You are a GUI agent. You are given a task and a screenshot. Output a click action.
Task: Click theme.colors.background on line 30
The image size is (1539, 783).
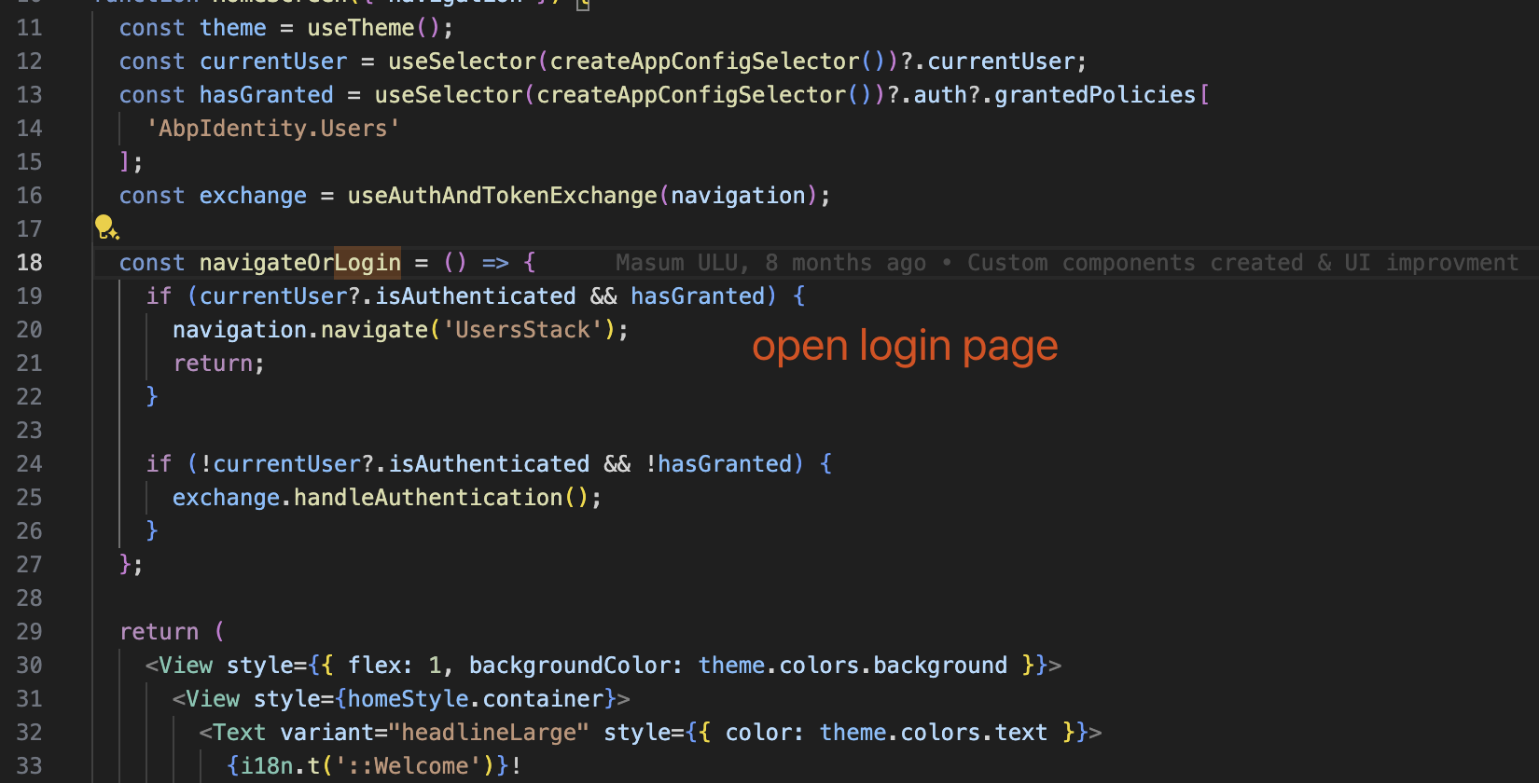[853, 666]
